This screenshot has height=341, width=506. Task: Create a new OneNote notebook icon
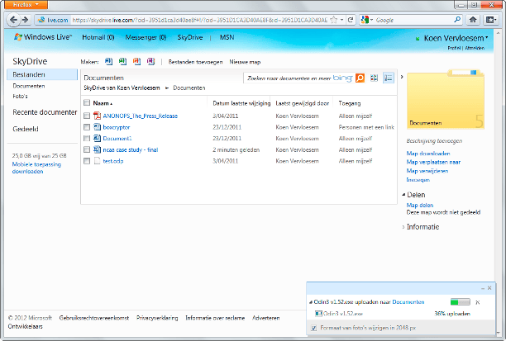[151, 61]
